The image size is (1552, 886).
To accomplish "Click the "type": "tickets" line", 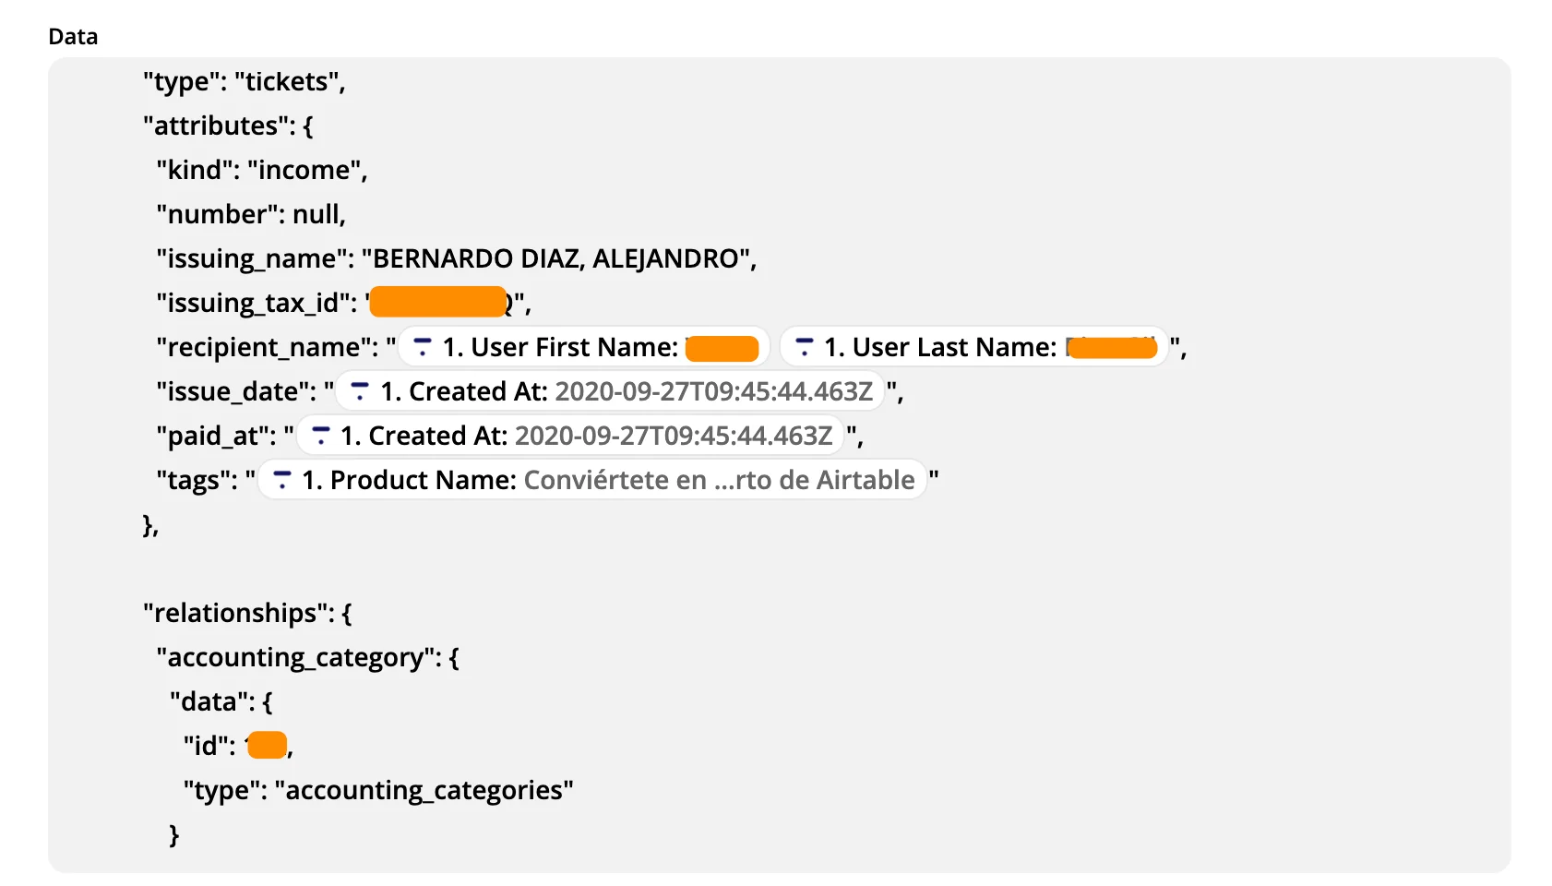I will (244, 81).
